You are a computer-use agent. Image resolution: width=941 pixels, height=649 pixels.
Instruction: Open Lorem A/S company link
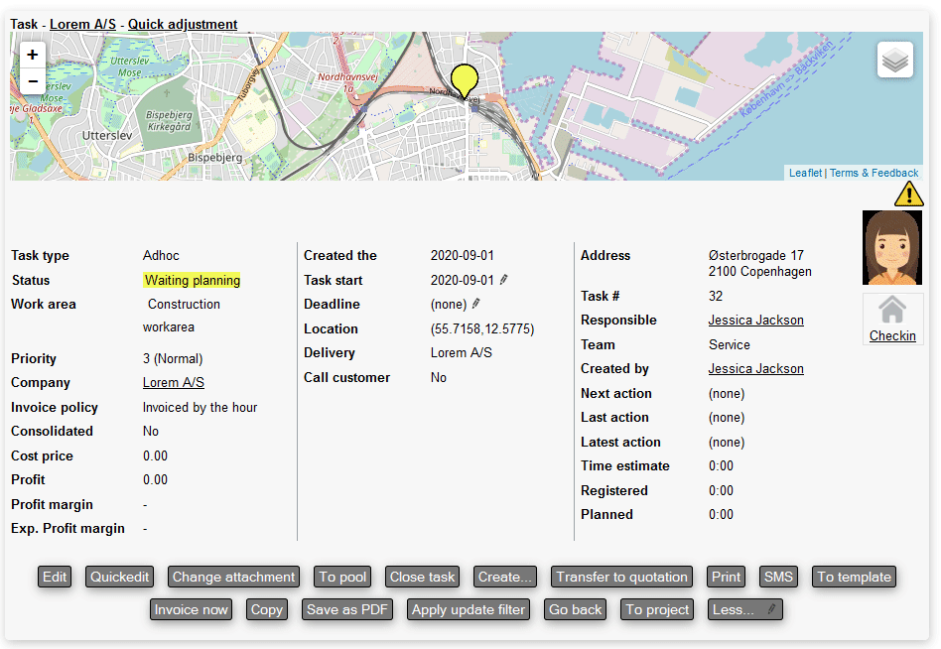coord(174,382)
